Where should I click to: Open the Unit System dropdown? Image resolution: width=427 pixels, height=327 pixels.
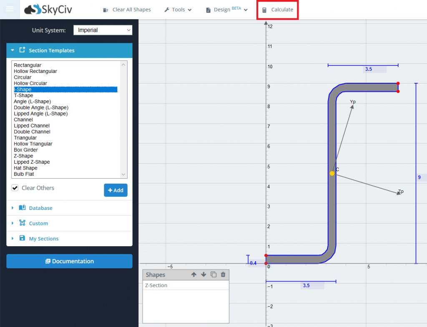(x=103, y=30)
